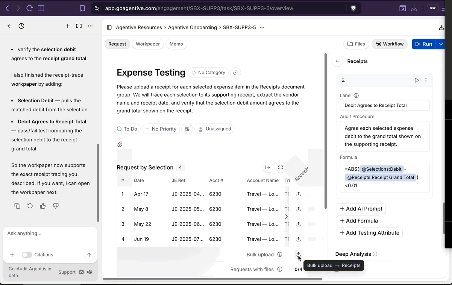Viewport: 452px width, 285px height.
Task: Open step 6 more options
Action: tap(426, 80)
